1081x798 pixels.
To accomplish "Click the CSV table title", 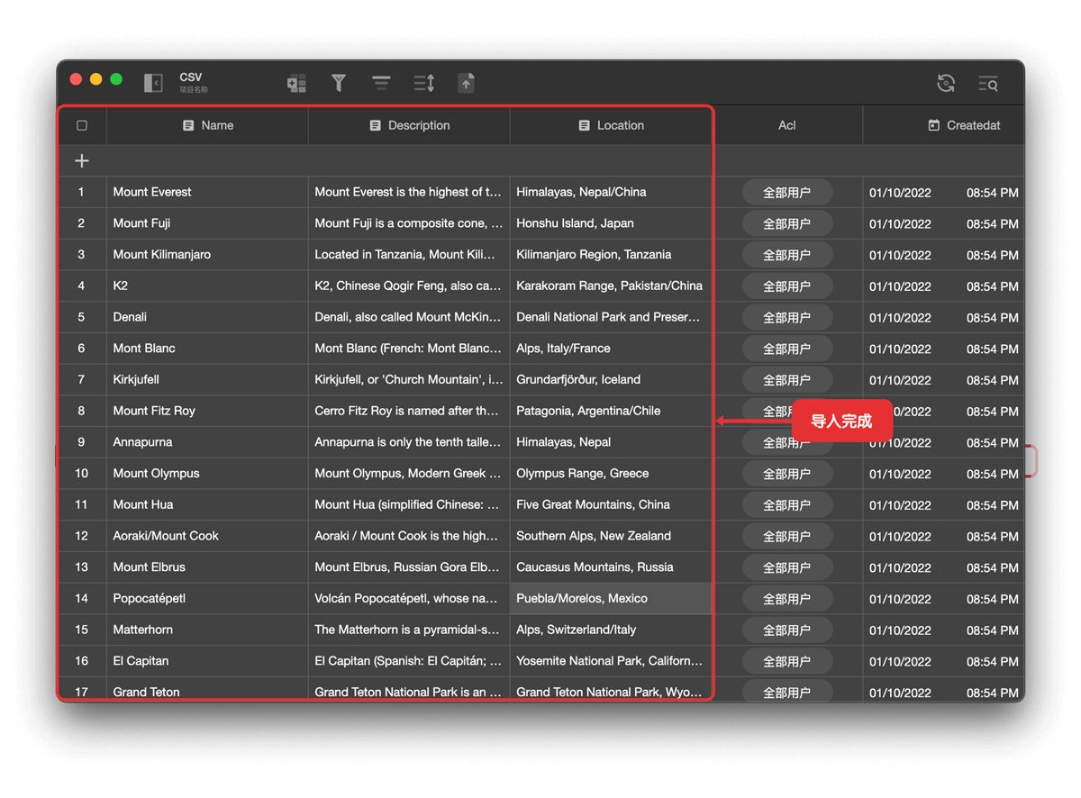I will (x=191, y=77).
